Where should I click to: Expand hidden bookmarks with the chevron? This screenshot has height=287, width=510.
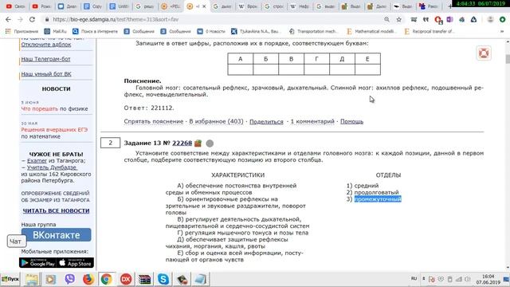pyautogui.click(x=502, y=32)
